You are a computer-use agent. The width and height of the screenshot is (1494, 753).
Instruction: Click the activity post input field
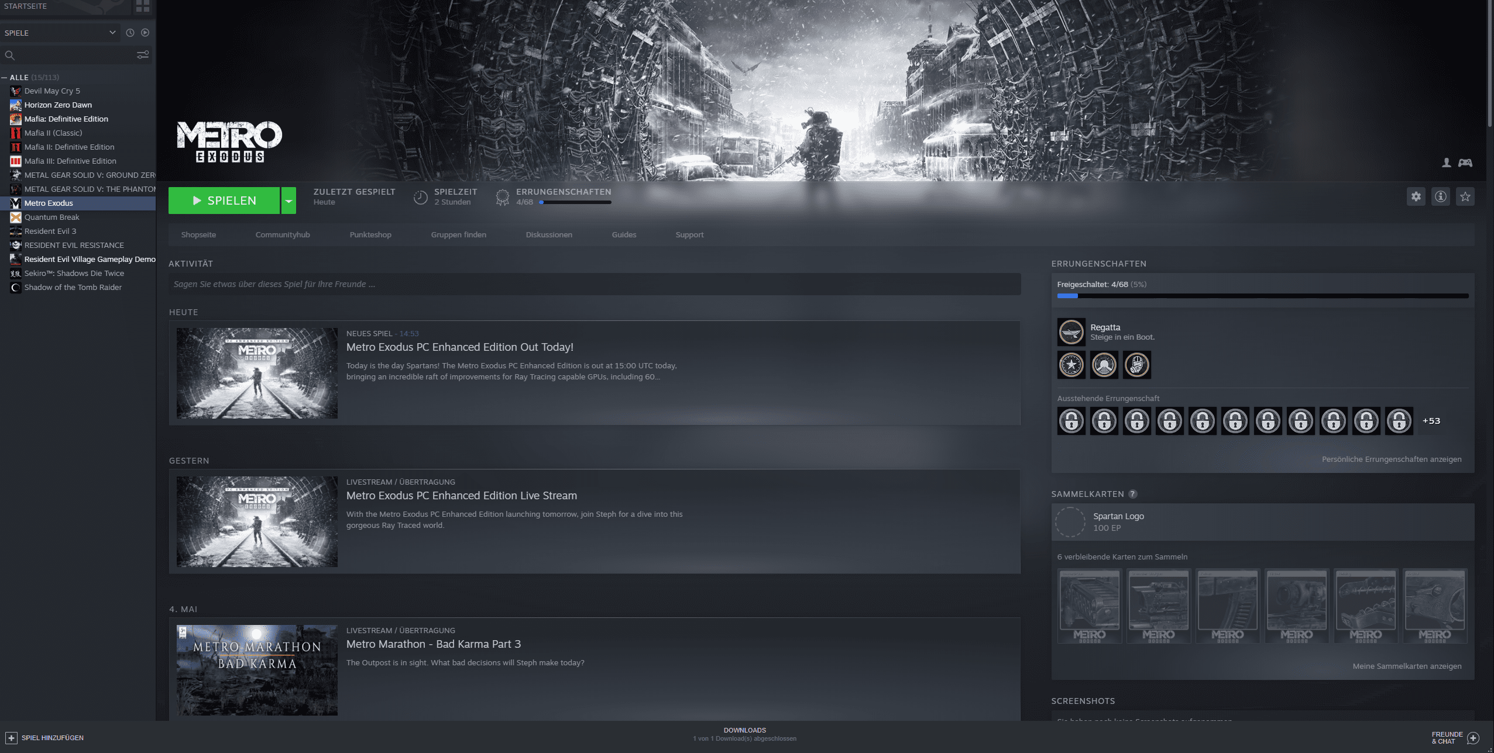tap(595, 284)
